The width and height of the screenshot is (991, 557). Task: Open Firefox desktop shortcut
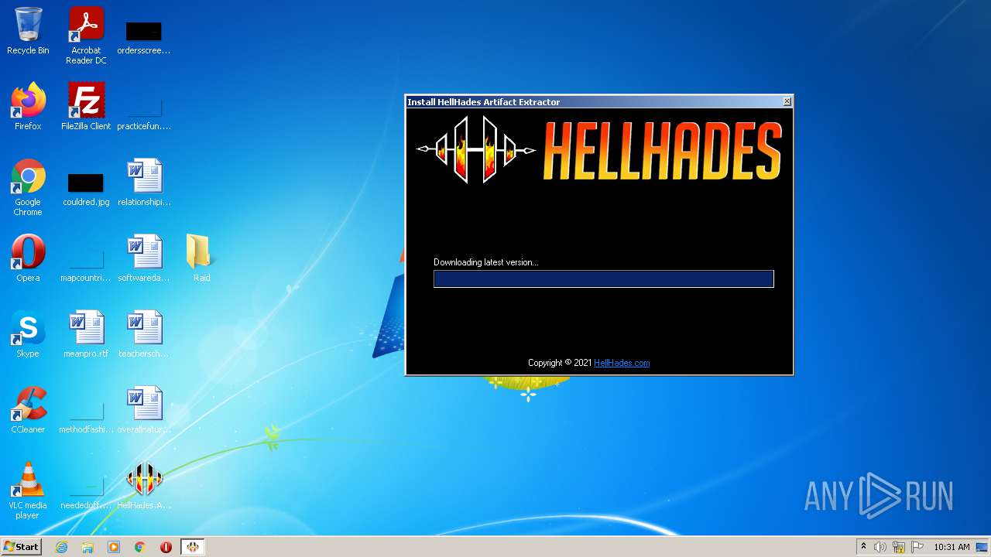pyautogui.click(x=28, y=107)
